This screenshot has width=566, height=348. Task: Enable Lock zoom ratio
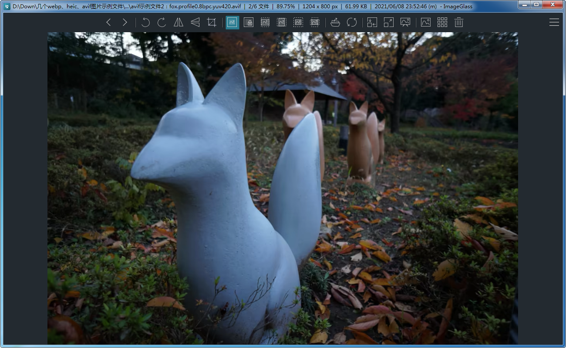pos(249,23)
